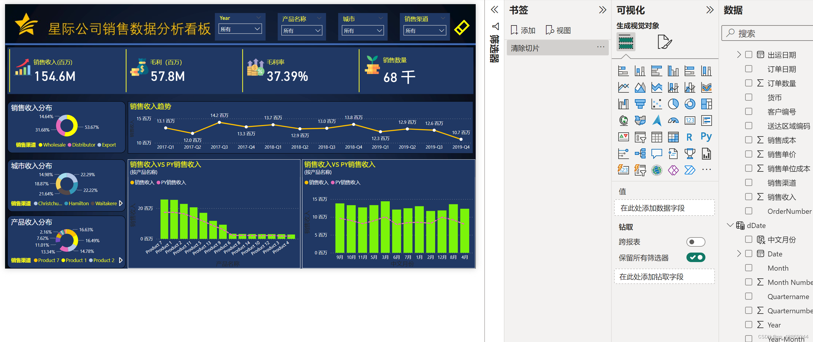Viewport: 813px width, 342px height.
Task: Select the R script visual icon
Action: pos(689,137)
